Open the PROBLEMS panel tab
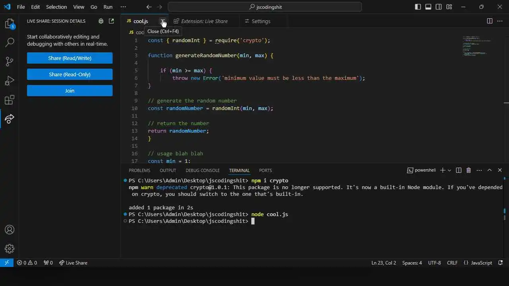Image resolution: width=509 pixels, height=286 pixels. (x=140, y=170)
